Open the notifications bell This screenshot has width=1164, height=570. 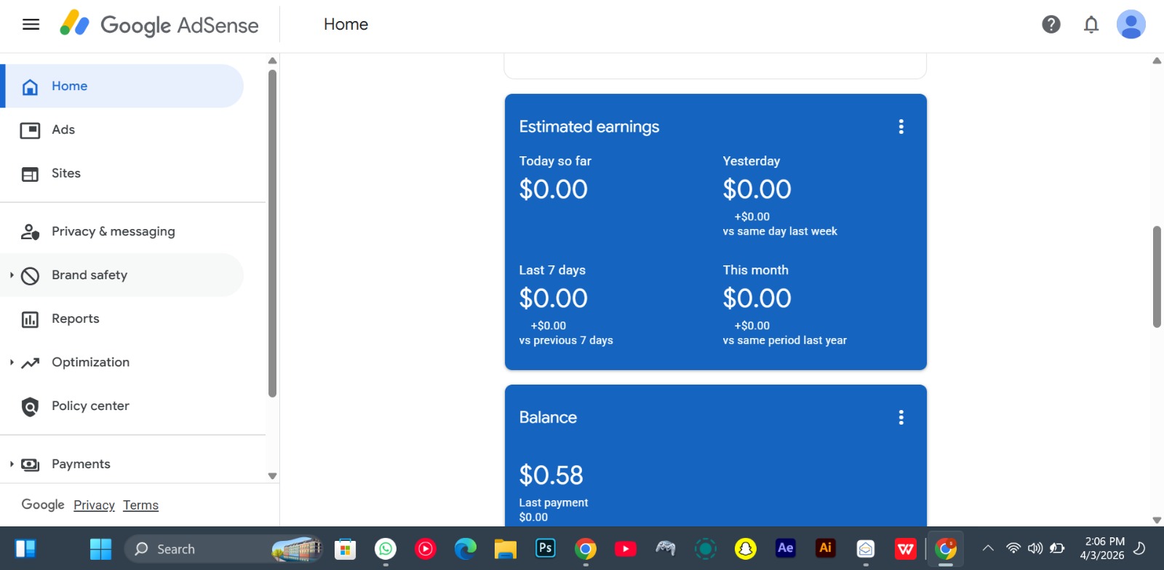[1091, 25]
